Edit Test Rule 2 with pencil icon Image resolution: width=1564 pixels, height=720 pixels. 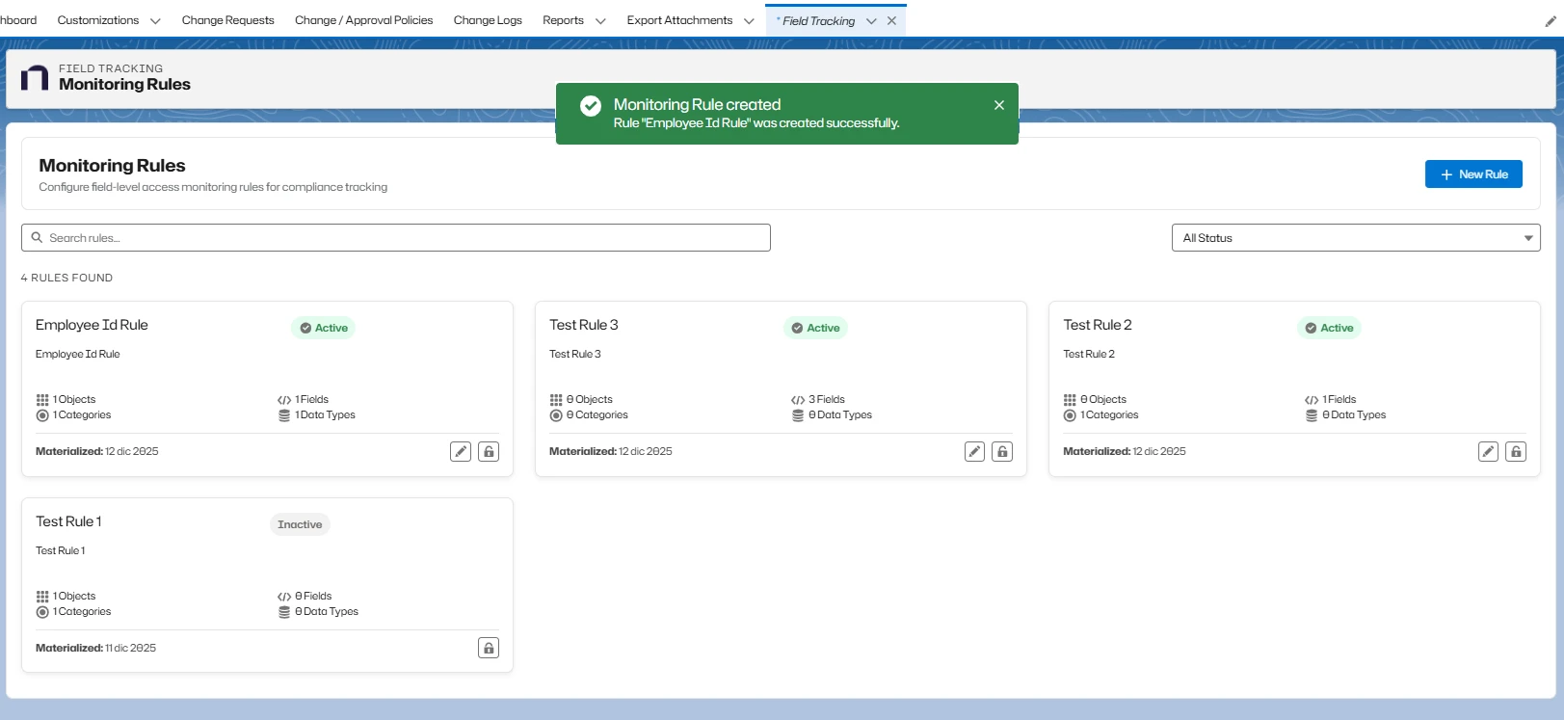(x=1488, y=451)
